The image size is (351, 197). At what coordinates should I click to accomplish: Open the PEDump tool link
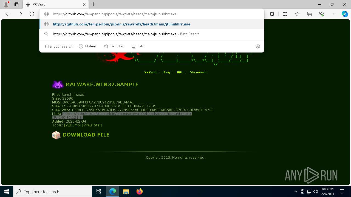(x=73, y=125)
